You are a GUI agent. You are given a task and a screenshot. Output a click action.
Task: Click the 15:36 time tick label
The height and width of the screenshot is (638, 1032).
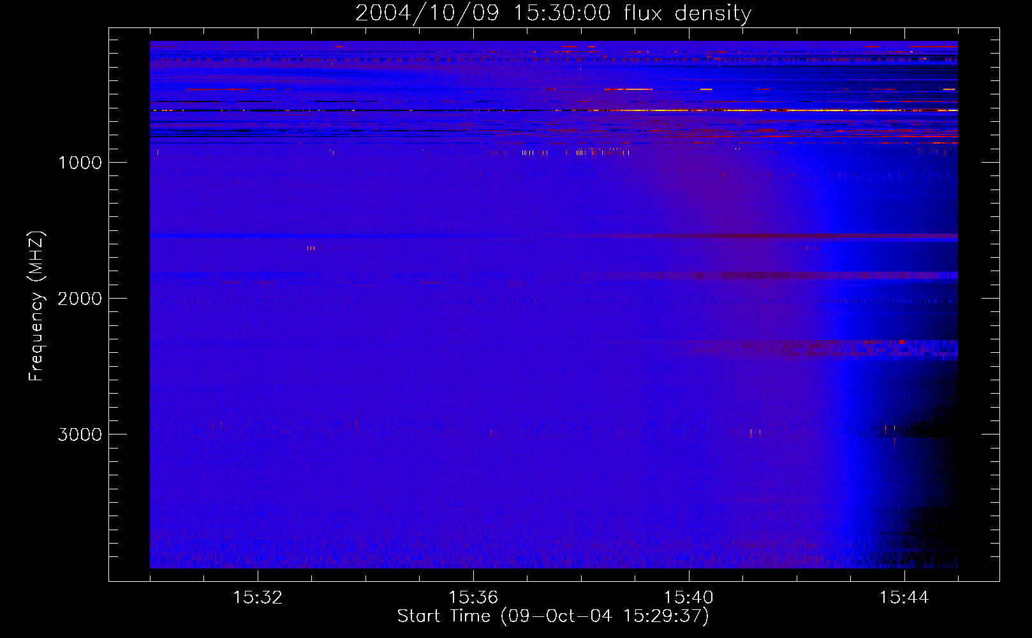(x=473, y=598)
